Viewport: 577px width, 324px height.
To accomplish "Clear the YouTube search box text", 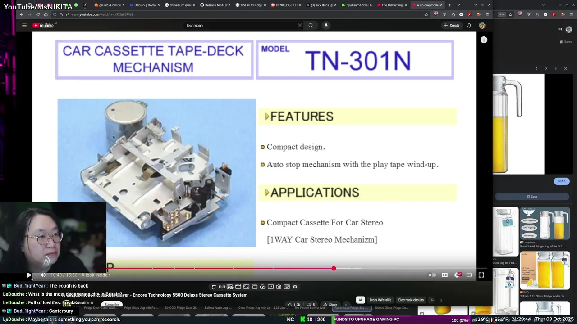I will point(300,25).
